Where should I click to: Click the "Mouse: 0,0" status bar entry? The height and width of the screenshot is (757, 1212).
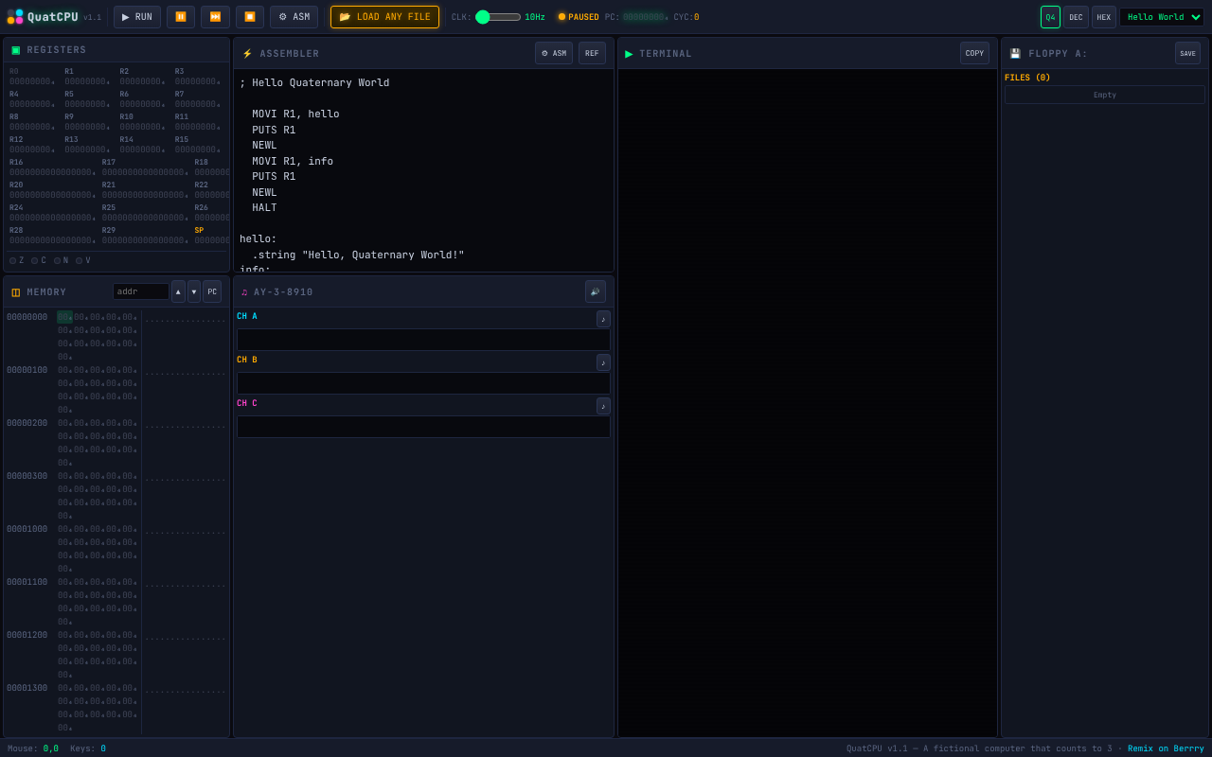[33, 748]
